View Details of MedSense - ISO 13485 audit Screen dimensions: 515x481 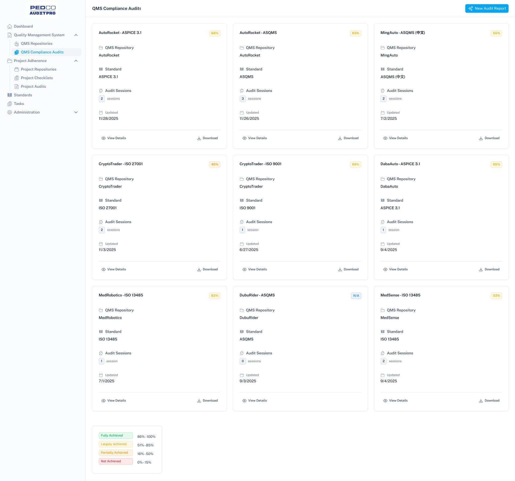pyautogui.click(x=396, y=401)
